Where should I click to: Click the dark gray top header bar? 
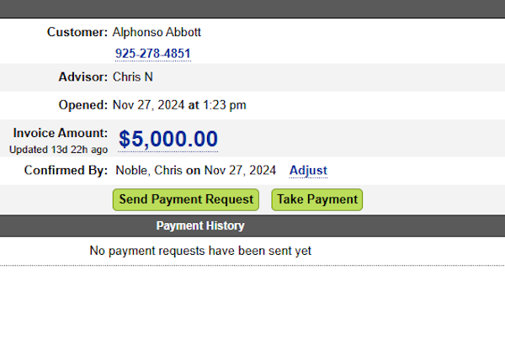click(252, 8)
